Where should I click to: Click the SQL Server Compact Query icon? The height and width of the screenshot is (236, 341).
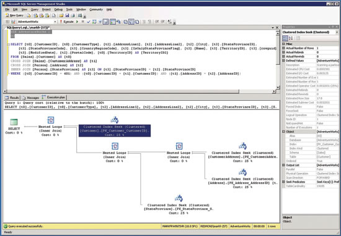(54, 15)
